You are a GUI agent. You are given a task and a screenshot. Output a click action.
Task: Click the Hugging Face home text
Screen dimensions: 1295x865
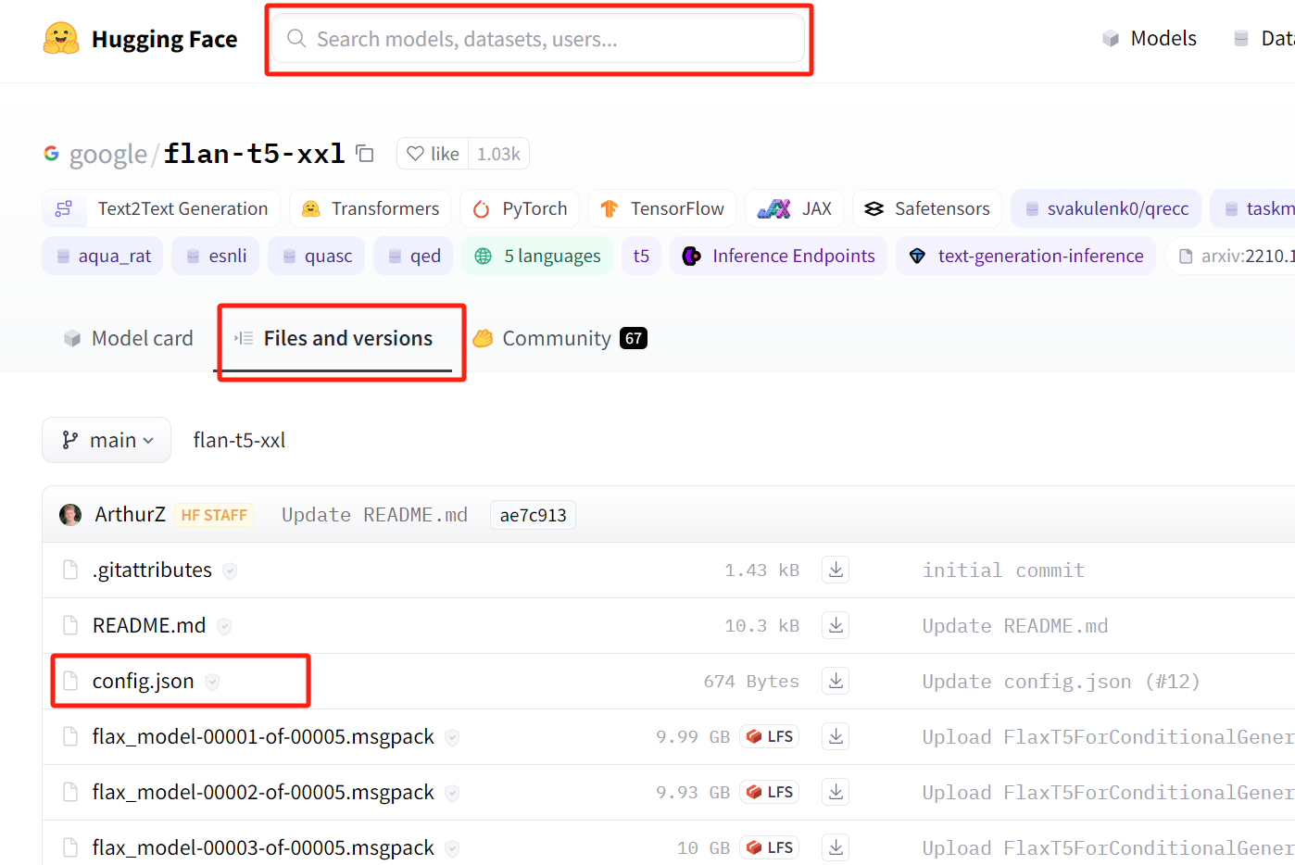click(x=165, y=39)
